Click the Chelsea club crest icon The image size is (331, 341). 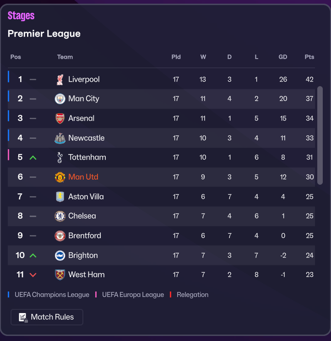coord(60,216)
